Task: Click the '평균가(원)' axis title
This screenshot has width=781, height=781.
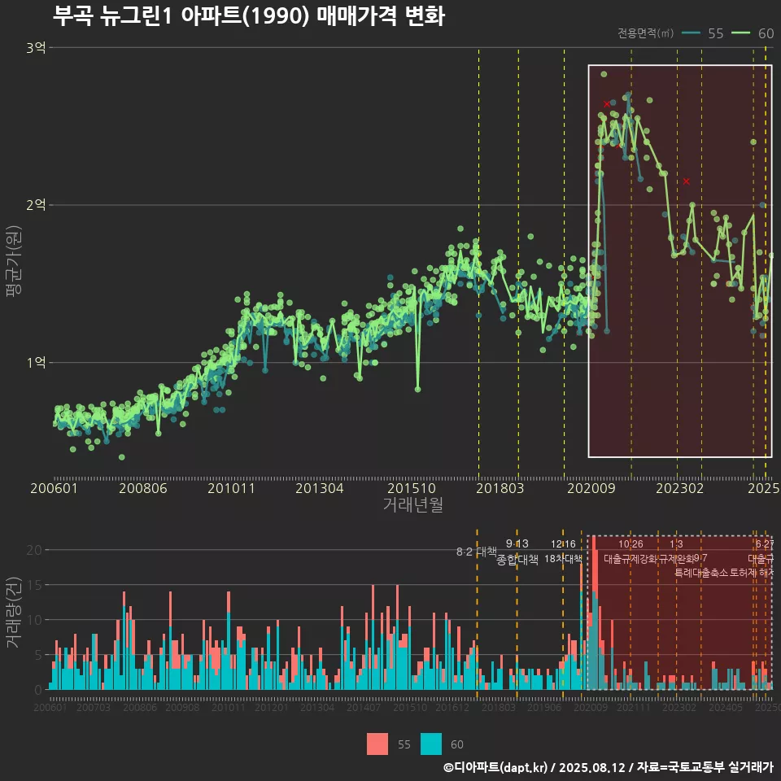Action: (14, 261)
